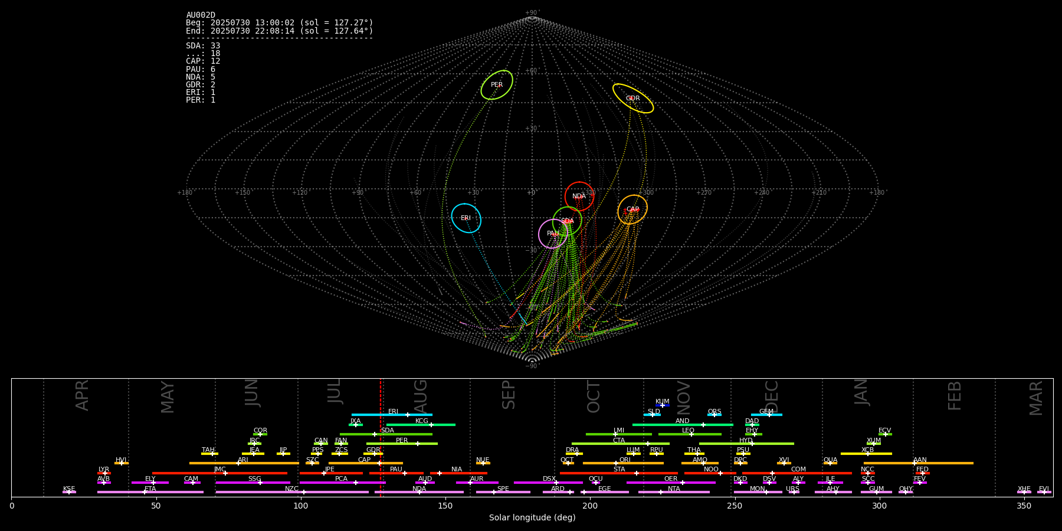Click the yellow GDR radiant ellipse on sky map
Viewport: 1062px width, 531px height.
(x=633, y=99)
